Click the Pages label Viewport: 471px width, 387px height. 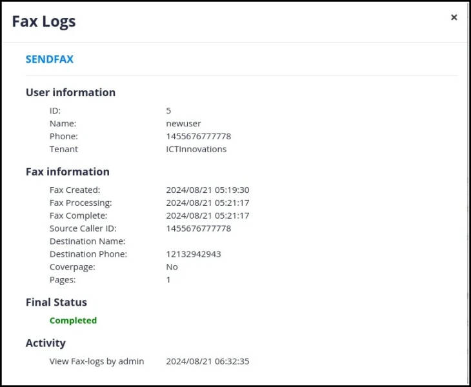pyautogui.click(x=63, y=280)
